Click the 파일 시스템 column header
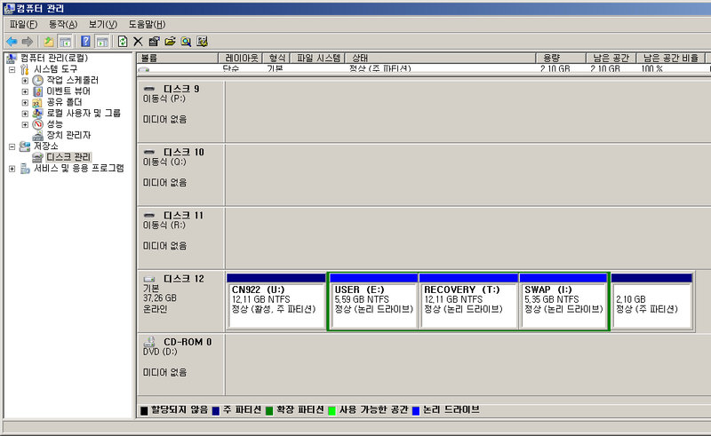The height and width of the screenshot is (436, 711). (318, 58)
